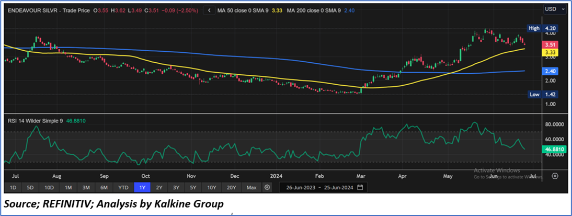The image size is (572, 216).
Task: Switch to the YTD range
Action: tap(123, 188)
